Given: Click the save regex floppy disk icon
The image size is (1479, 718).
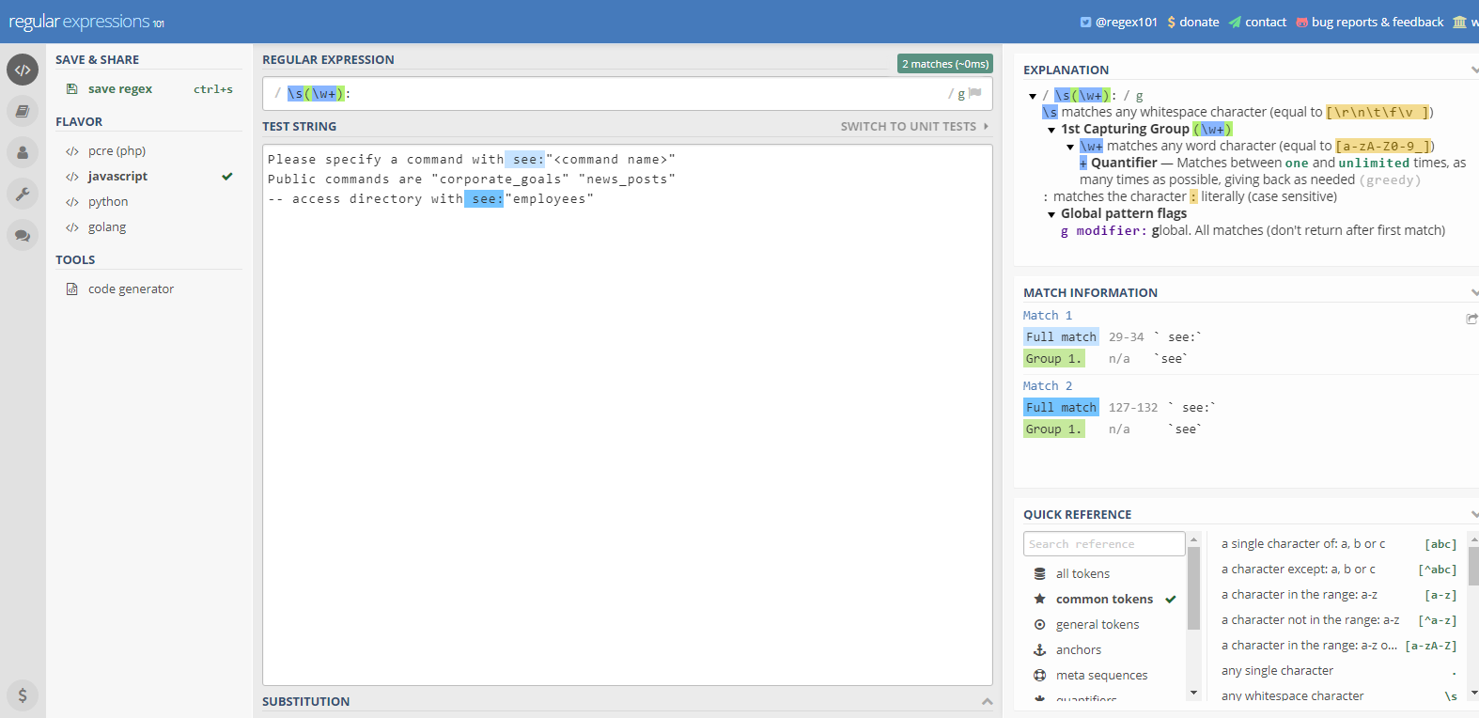Looking at the screenshot, I should coord(72,88).
